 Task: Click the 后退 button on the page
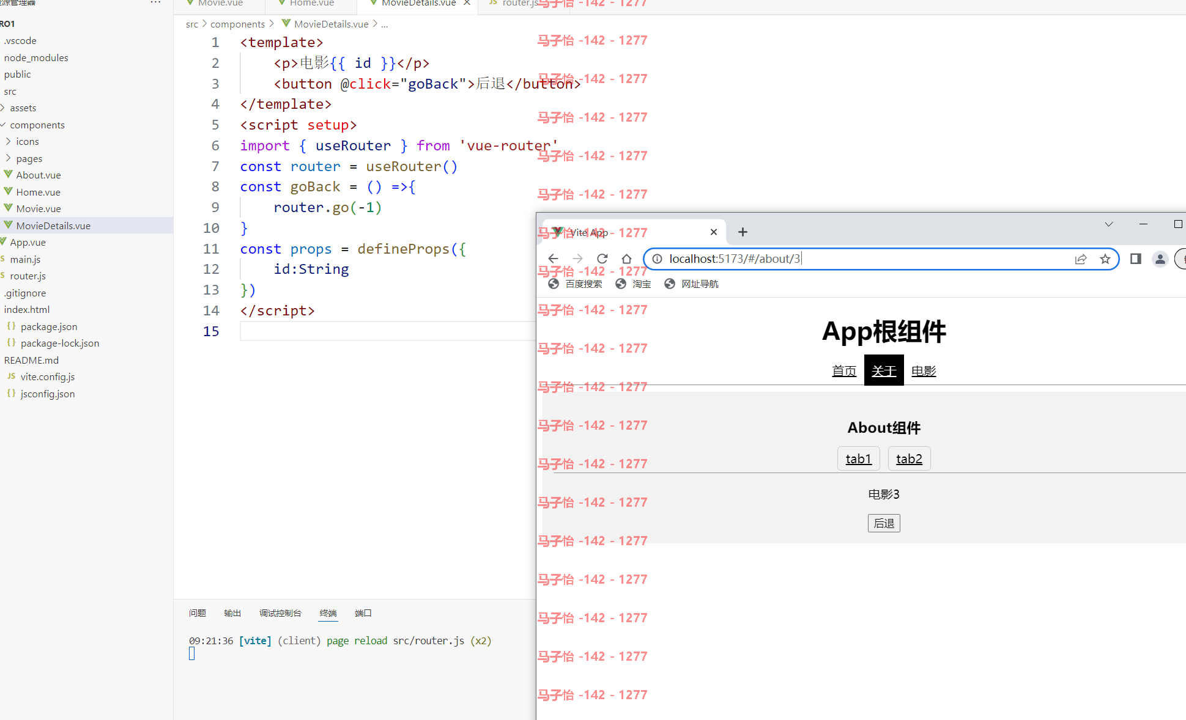(x=884, y=523)
